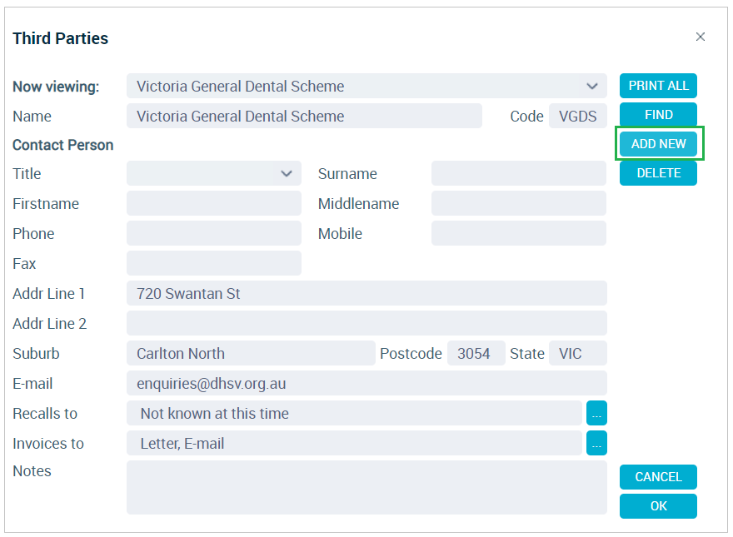Click the State field showing VIC
This screenshot has height=537, width=733.
(578, 353)
